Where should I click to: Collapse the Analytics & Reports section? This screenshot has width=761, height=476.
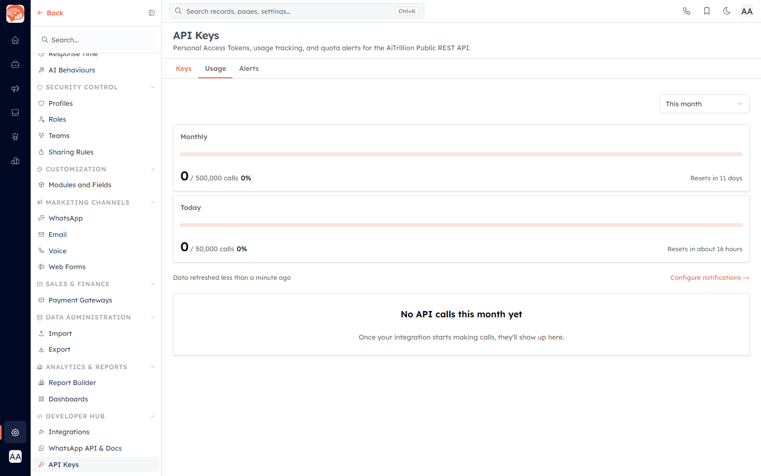[153, 367]
